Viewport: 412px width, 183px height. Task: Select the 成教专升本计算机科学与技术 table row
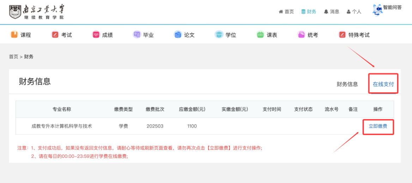[62, 126]
